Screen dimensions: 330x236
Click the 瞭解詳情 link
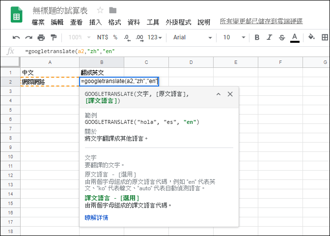click(x=96, y=217)
